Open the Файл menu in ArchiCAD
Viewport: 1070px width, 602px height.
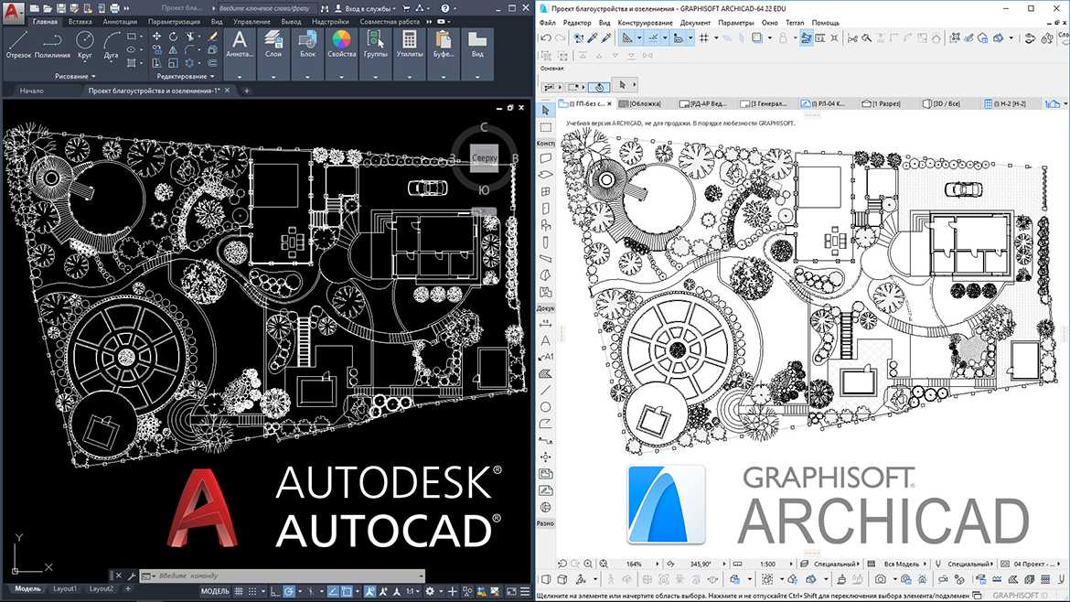point(548,23)
